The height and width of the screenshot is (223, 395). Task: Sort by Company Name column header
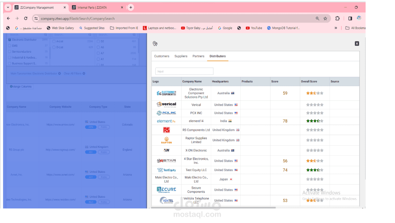(192, 81)
